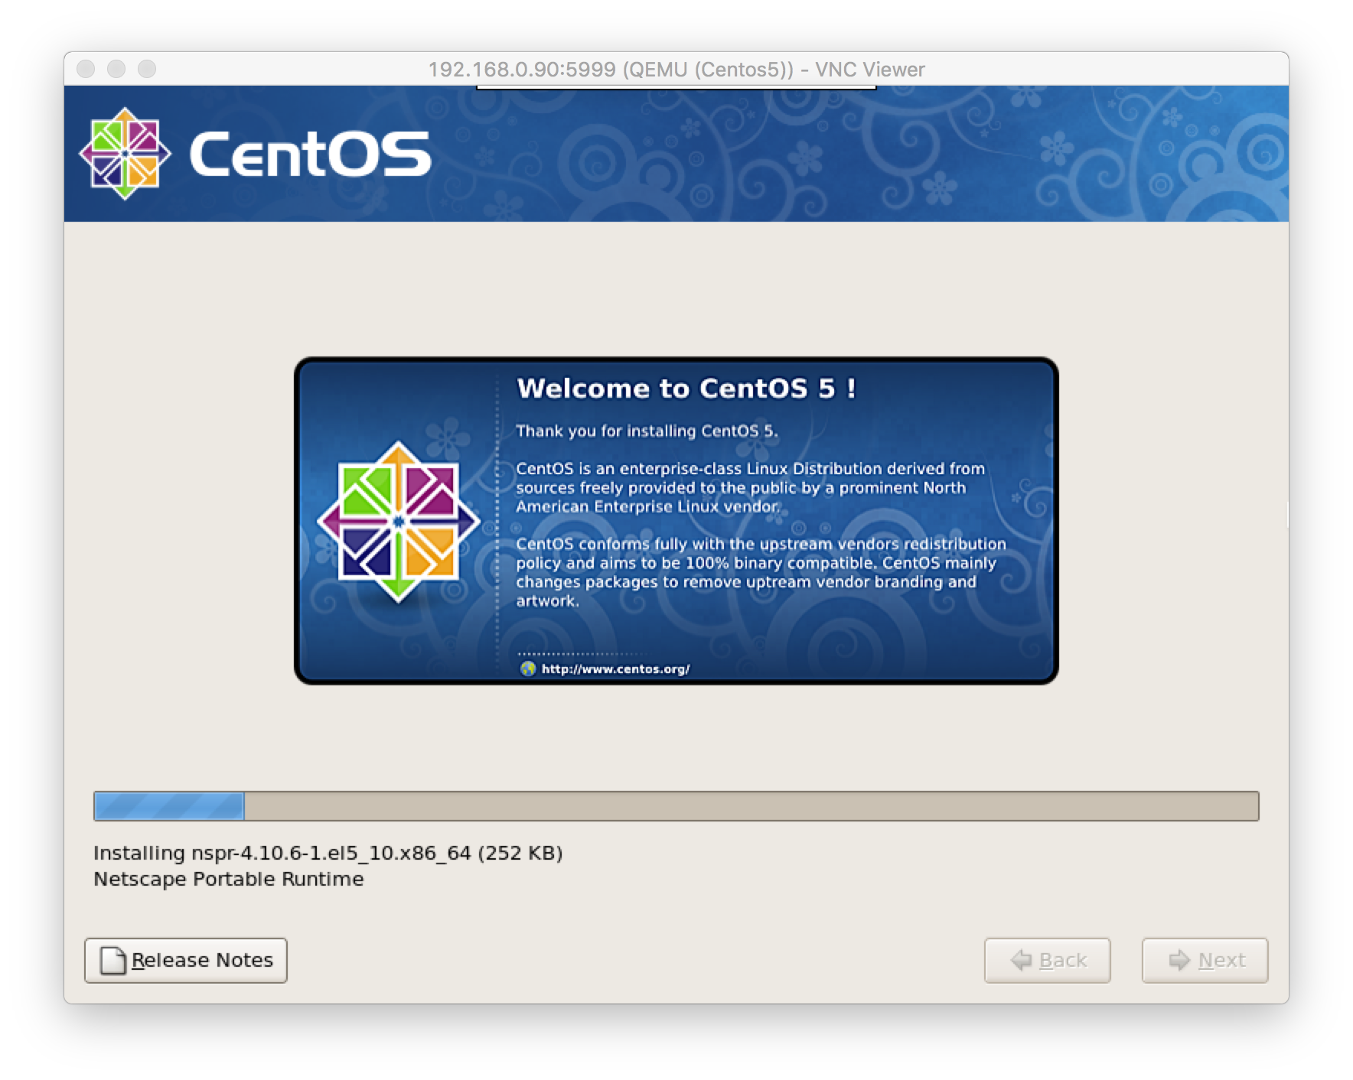Minimize the VNC Viewer window
Viewport: 1353px width, 1080px height.
click(116, 69)
